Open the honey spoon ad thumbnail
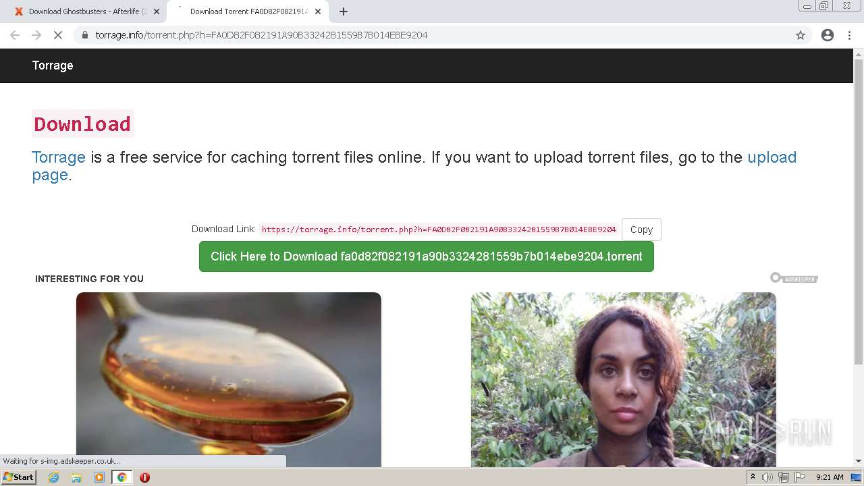Screen dimensions: 864x486 click(x=229, y=379)
